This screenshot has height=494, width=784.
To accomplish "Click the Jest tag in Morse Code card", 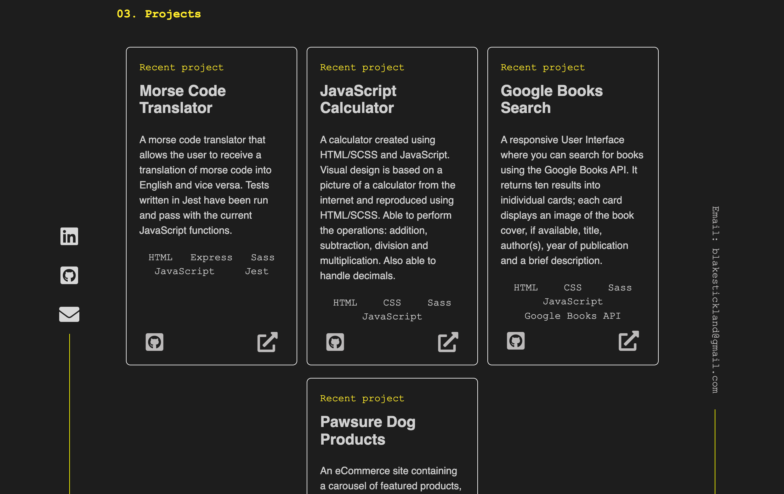I will (257, 272).
